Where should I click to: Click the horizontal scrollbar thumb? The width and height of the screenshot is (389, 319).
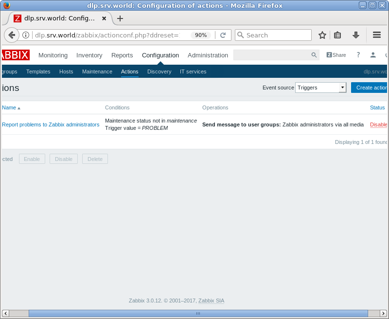198,313
